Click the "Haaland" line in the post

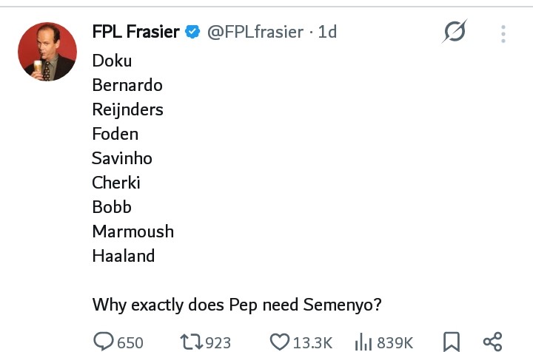point(123,256)
